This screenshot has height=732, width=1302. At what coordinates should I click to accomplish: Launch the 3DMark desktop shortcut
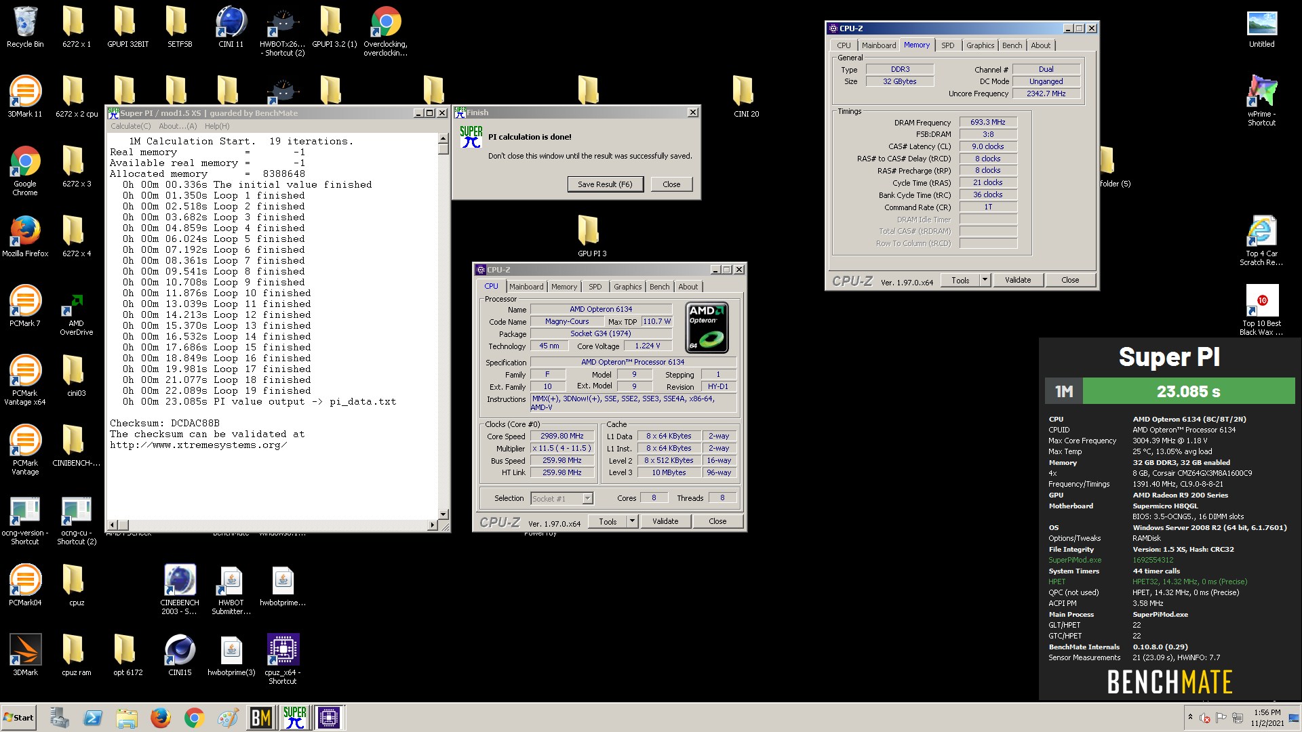pyautogui.click(x=25, y=655)
